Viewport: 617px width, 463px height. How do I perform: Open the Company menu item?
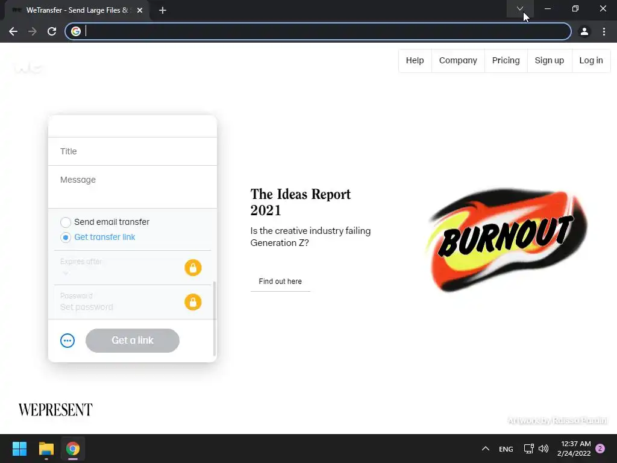(458, 61)
